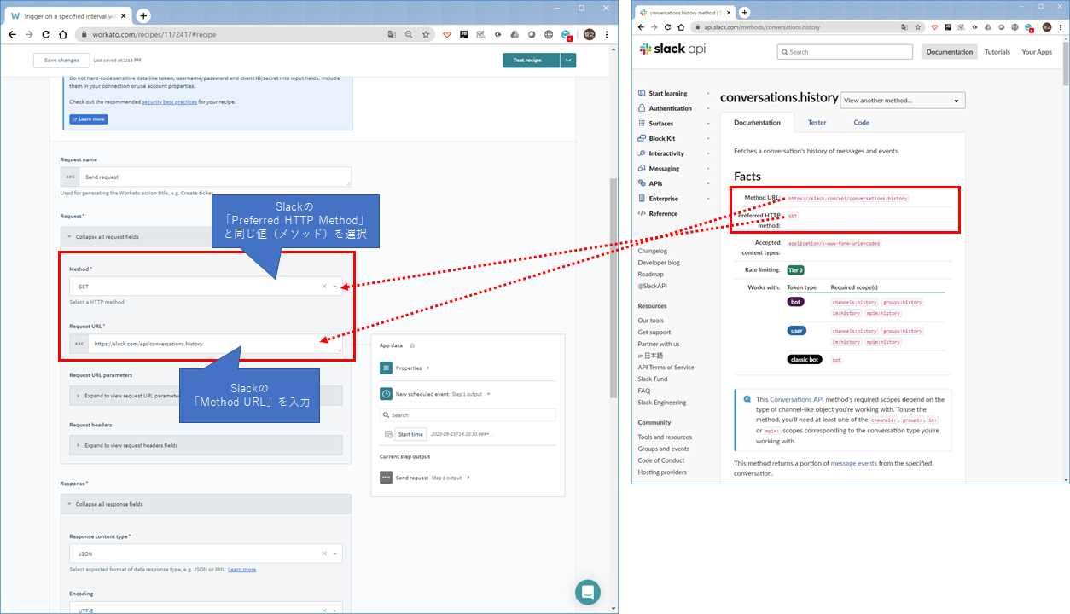
Task: Open the Changelog link in Slack sidebar
Action: coord(652,251)
